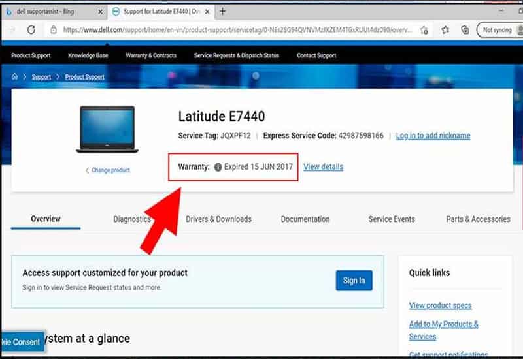Click Log in to add nickname link
This screenshot has height=359, width=523.
(x=433, y=136)
